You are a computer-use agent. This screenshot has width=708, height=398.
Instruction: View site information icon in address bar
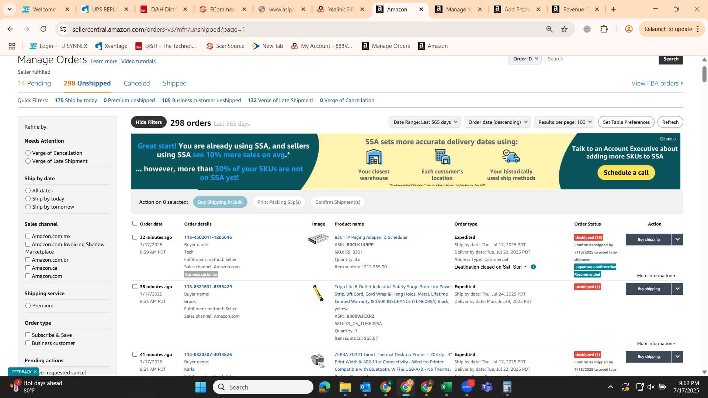63,29
